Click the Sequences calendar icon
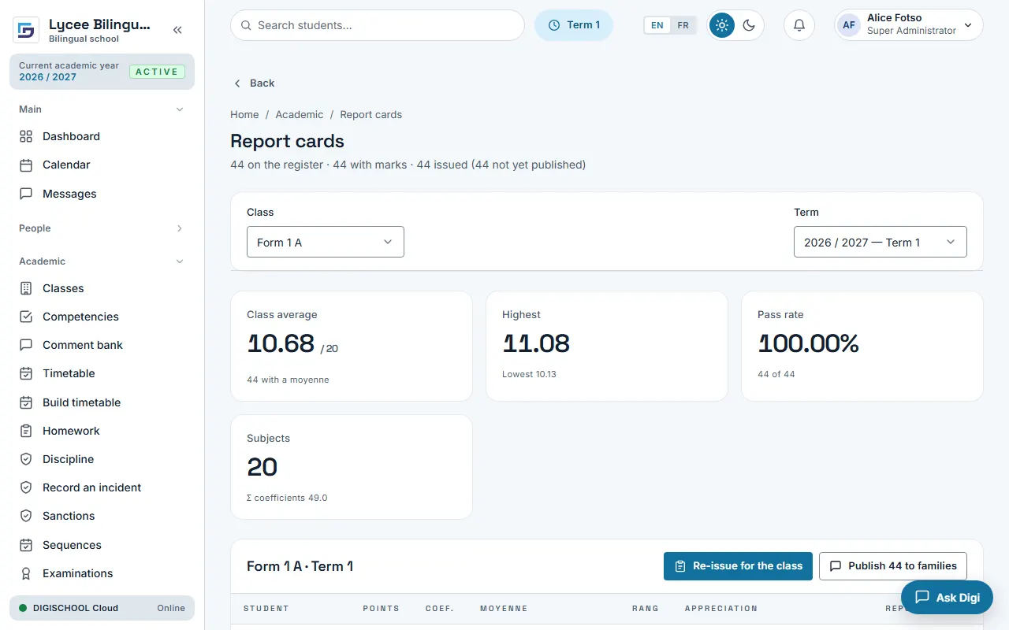The width and height of the screenshot is (1009, 630). (x=26, y=545)
